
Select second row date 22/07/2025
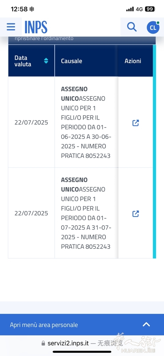coord(31,213)
